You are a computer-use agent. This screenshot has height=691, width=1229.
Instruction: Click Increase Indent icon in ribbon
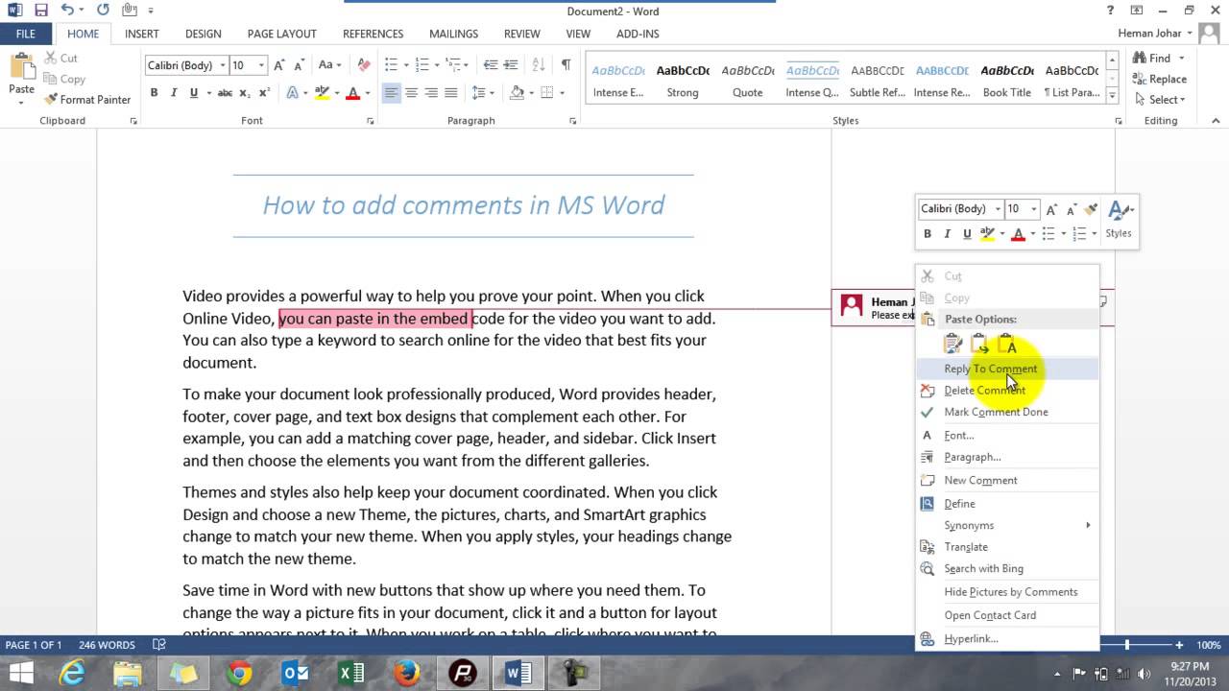coord(511,65)
